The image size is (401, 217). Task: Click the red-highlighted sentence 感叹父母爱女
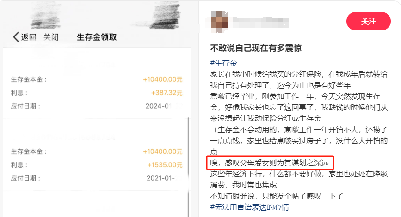[269, 163]
